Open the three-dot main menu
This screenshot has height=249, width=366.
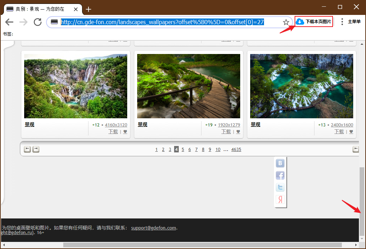click(x=342, y=22)
